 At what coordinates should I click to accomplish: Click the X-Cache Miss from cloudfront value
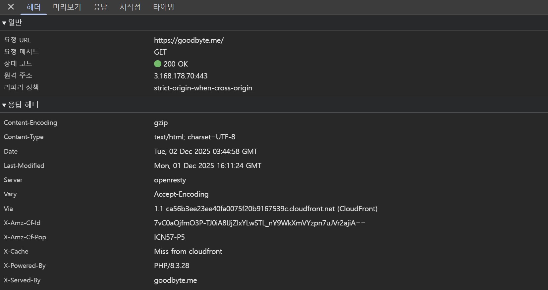click(188, 251)
